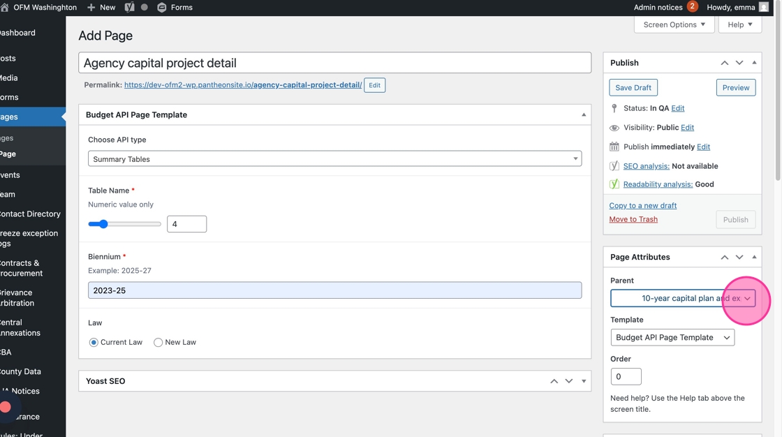Open the Screen Options tab
Screen dimensions: 782x437
point(674,24)
